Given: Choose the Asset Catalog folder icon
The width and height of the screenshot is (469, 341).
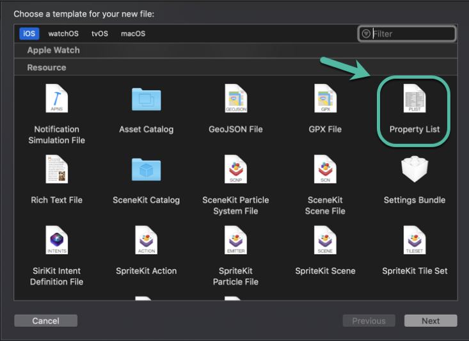Looking at the screenshot, I should (147, 99).
